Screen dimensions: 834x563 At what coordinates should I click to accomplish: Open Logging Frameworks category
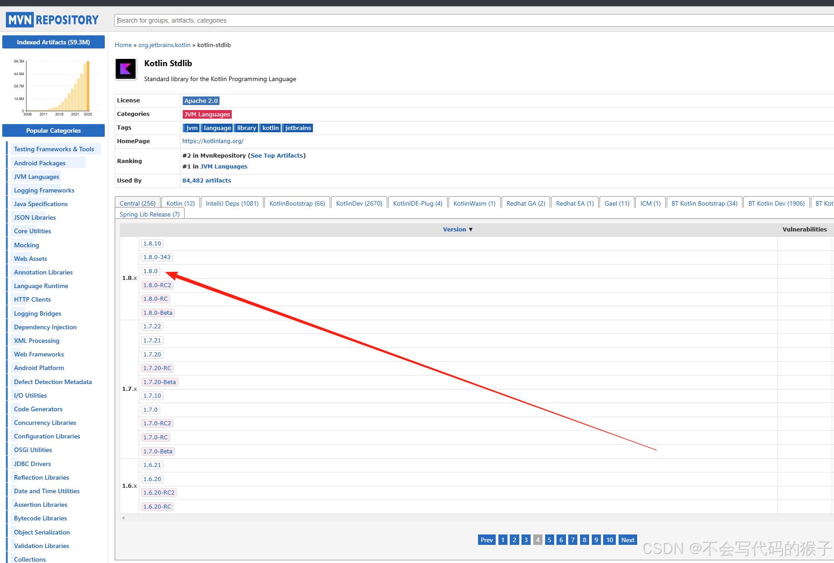(x=44, y=190)
